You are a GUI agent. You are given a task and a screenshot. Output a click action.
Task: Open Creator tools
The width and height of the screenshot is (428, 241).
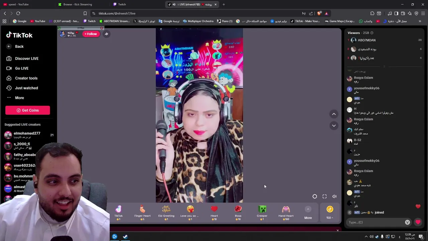(x=22, y=78)
